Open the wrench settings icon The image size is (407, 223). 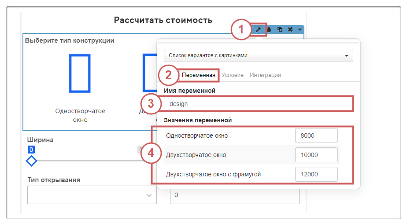click(x=259, y=29)
